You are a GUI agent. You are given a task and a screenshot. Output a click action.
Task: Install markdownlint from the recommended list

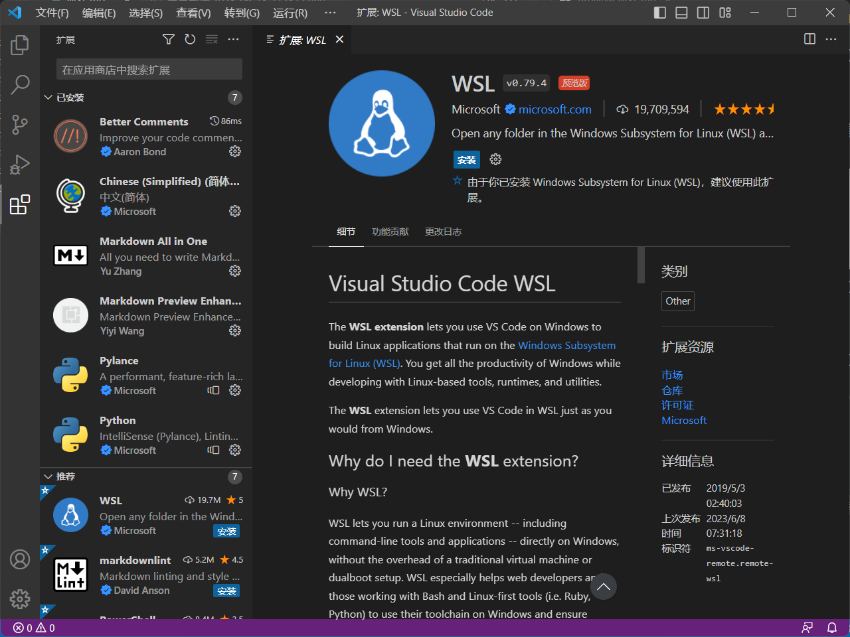pos(226,591)
